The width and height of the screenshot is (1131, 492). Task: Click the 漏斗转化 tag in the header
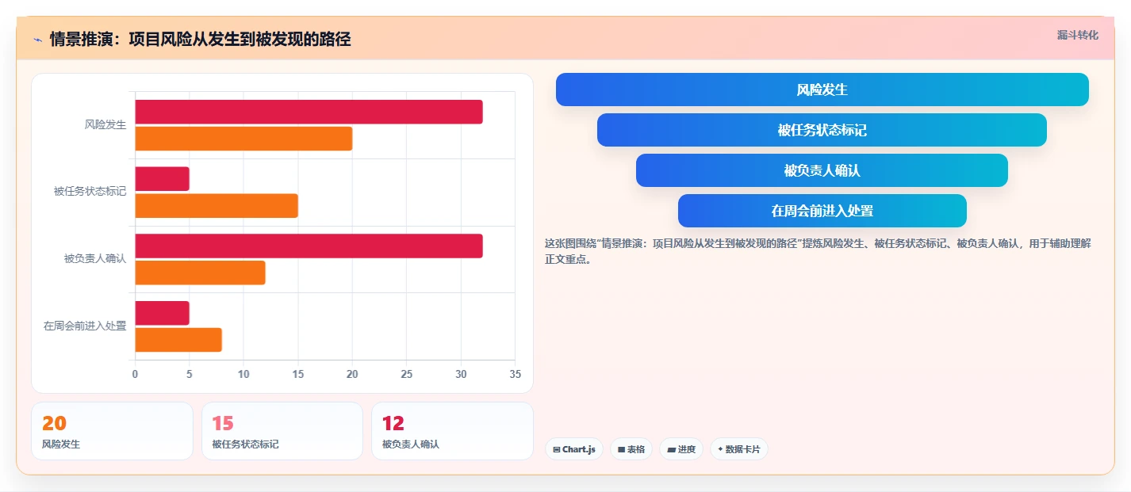1078,36
